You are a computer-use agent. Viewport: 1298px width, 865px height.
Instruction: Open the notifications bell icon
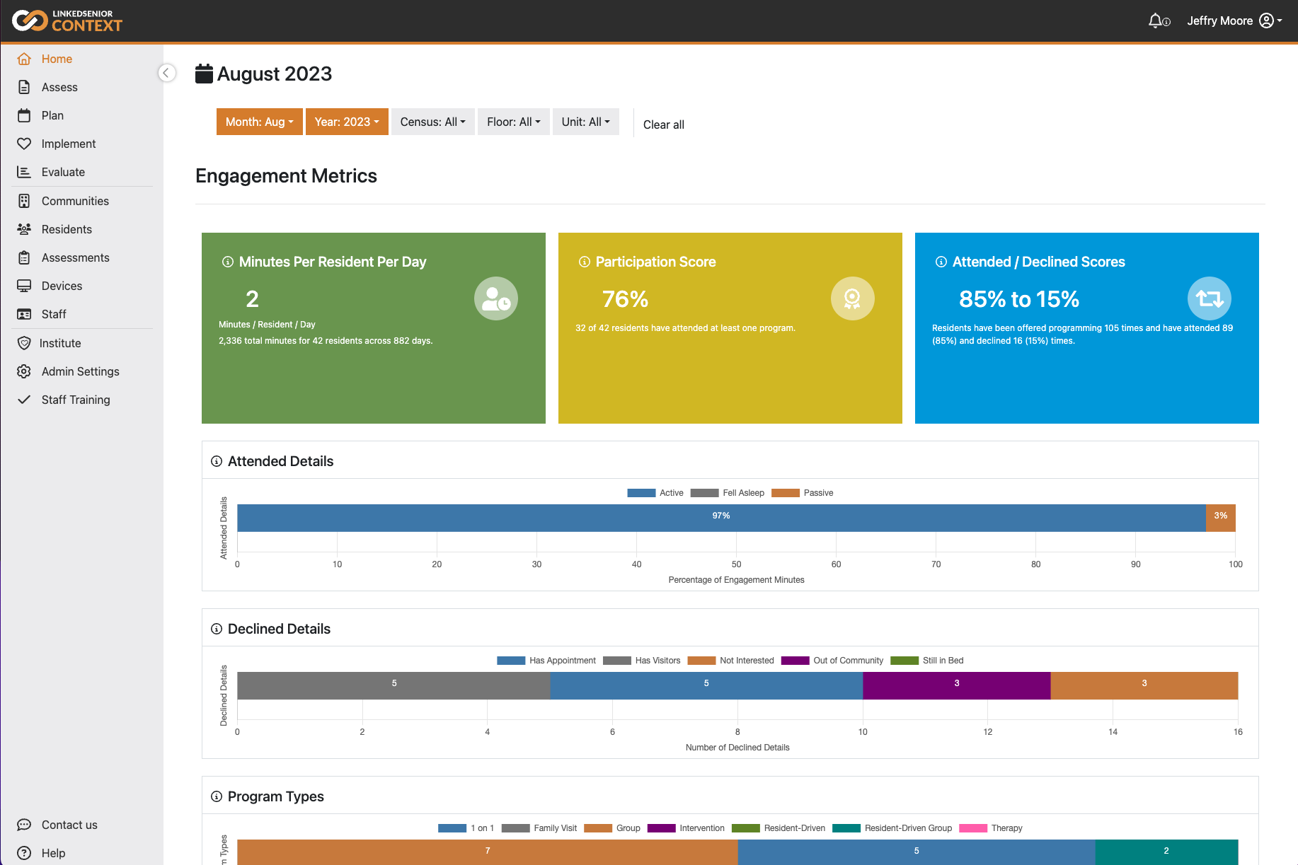[x=1157, y=21]
